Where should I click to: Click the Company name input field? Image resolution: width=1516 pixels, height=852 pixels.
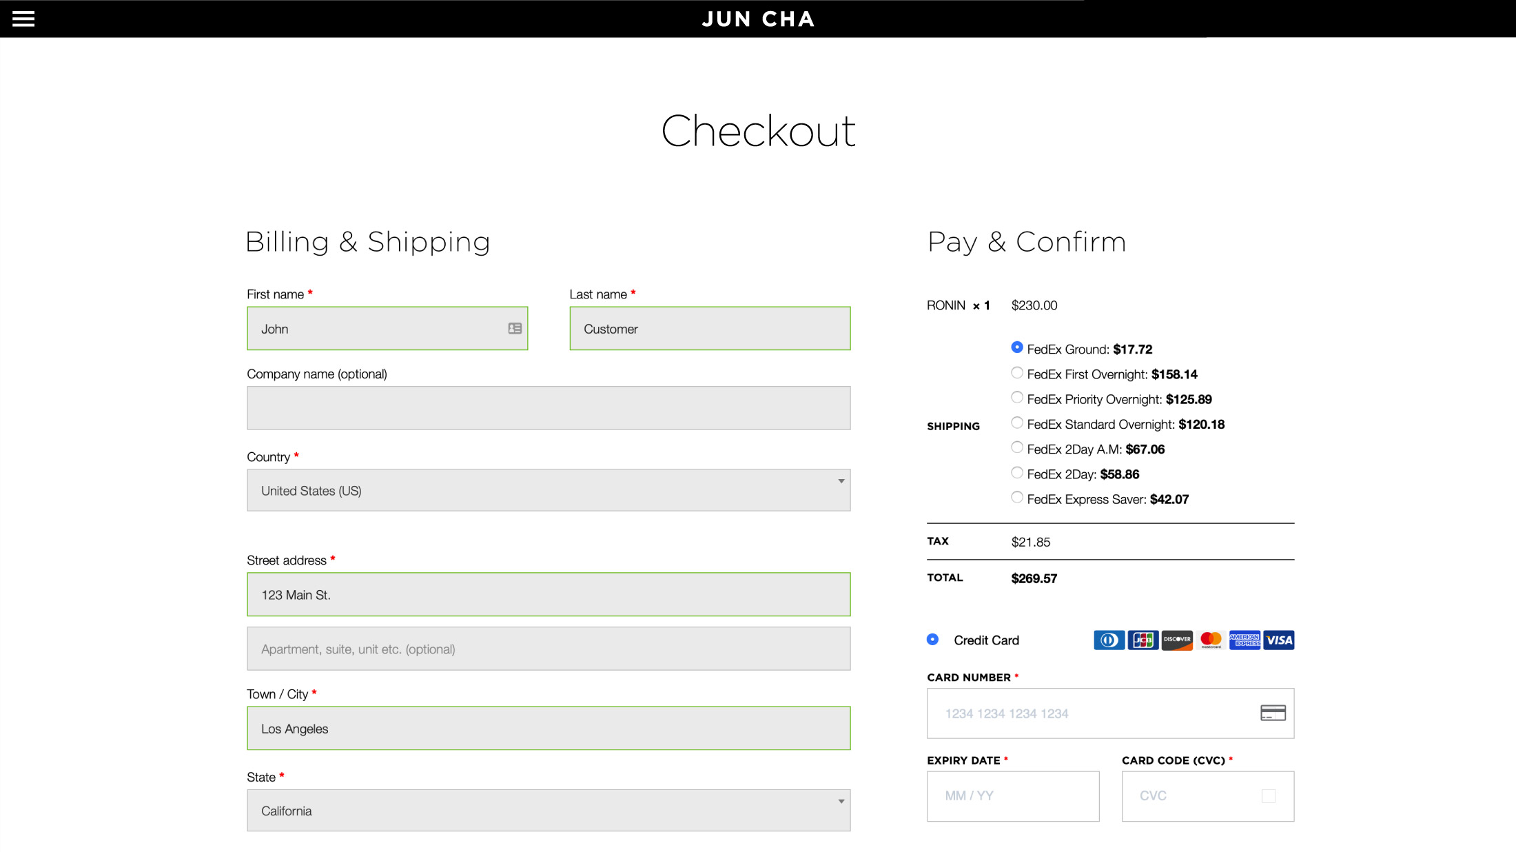tap(549, 408)
